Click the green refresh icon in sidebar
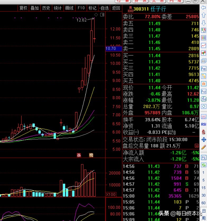207x221 pixels. 204,165
